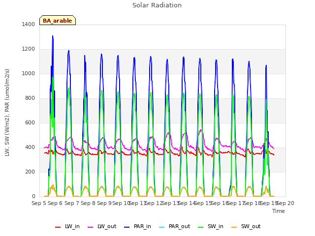Toggle the LW_in legend entry
The width and height of the screenshot is (315, 236).
tap(67, 227)
